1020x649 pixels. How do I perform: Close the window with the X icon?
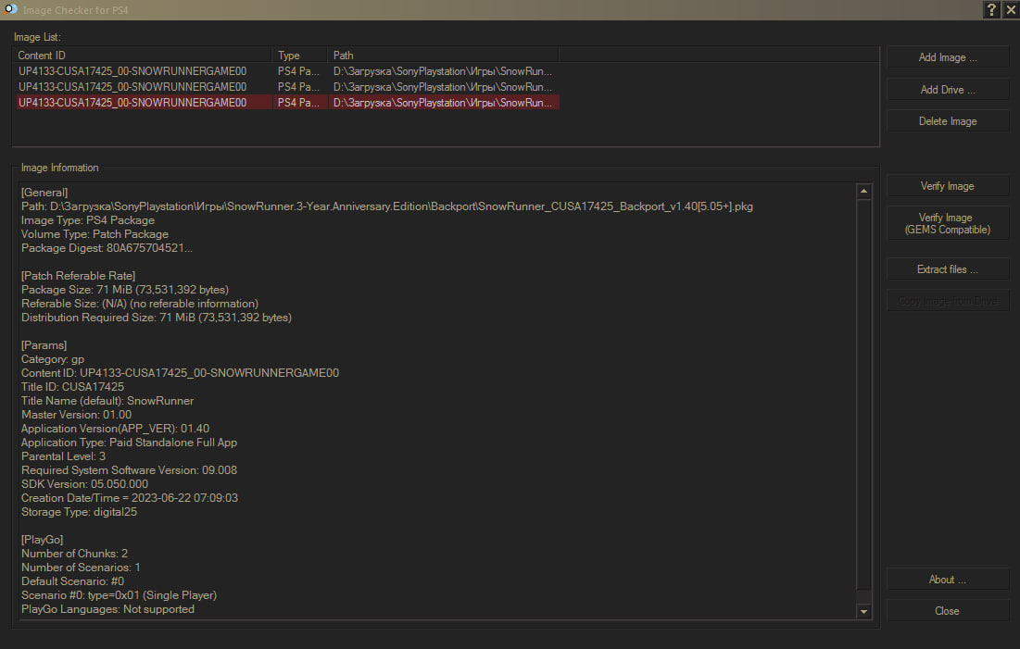pyautogui.click(x=1010, y=10)
